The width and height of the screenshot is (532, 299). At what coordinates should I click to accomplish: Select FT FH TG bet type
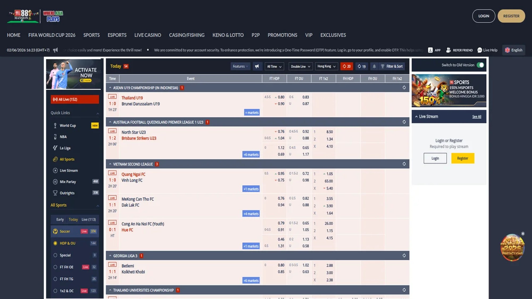(75, 279)
